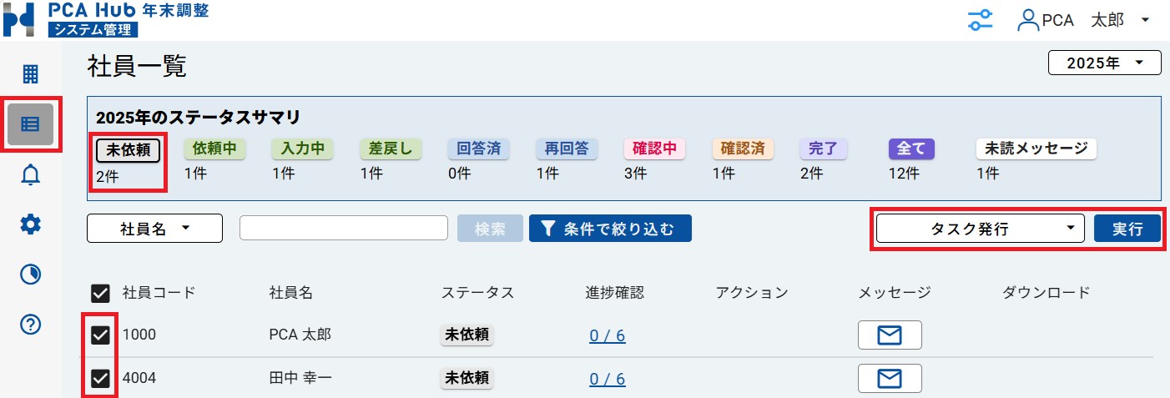This screenshot has width=1170, height=398.
Task: Open the company building icon in sidebar
Action: [x=30, y=74]
